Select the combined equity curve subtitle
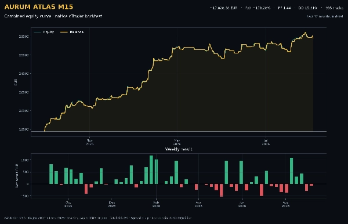This screenshot has height=224, width=348. coord(53,16)
